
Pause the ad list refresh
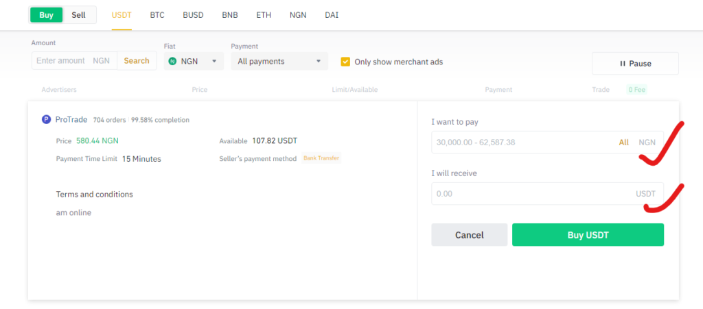pos(635,64)
